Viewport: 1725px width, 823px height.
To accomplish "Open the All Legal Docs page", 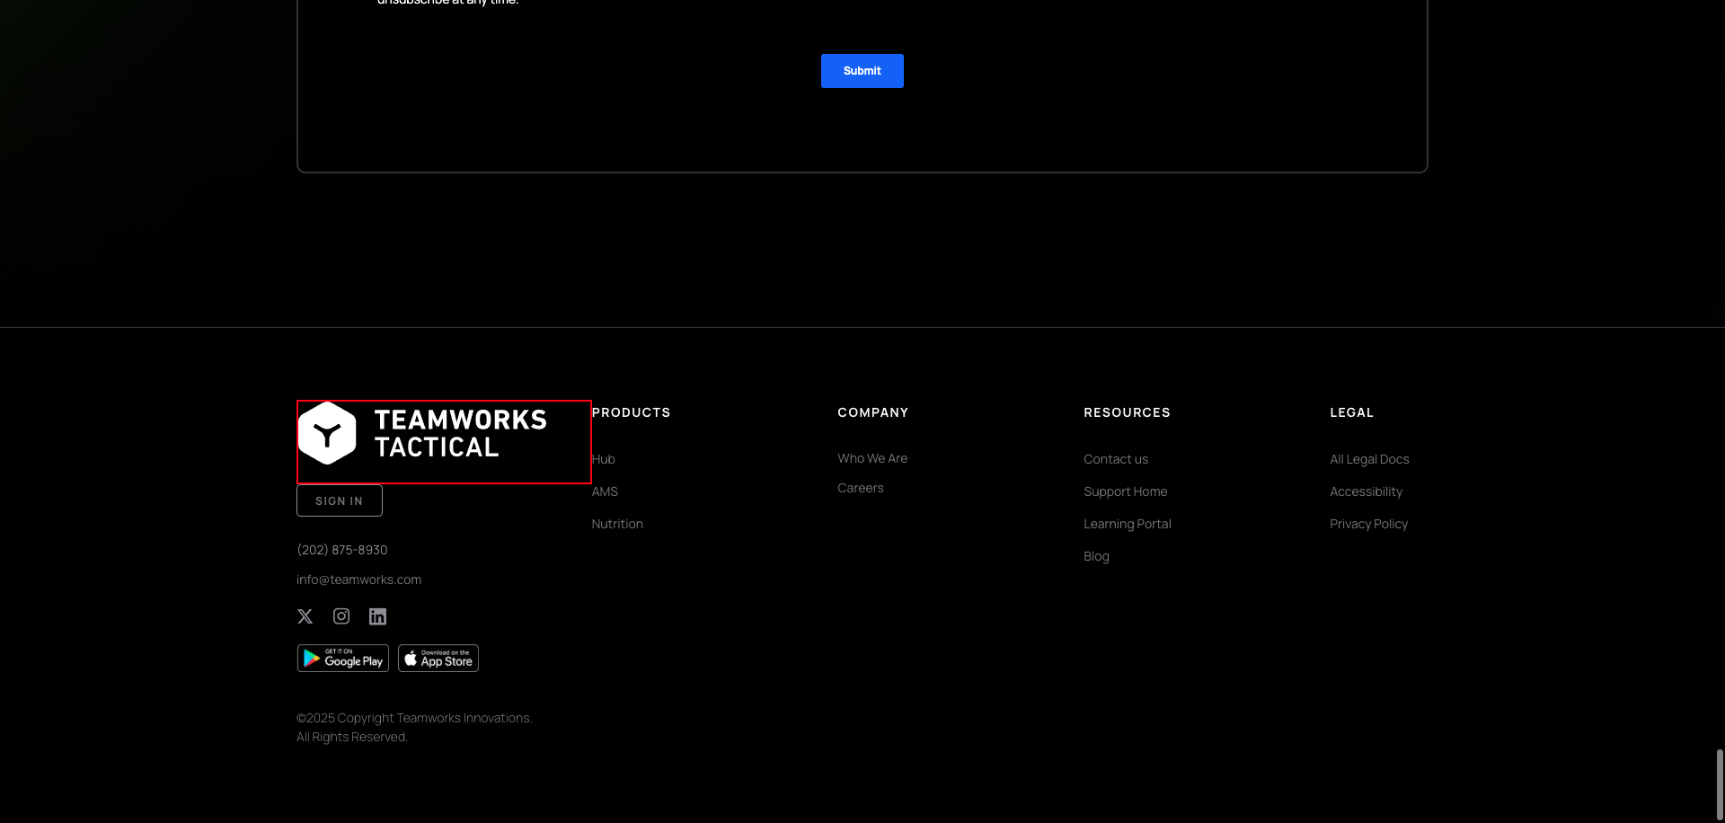I will pyautogui.click(x=1368, y=459).
